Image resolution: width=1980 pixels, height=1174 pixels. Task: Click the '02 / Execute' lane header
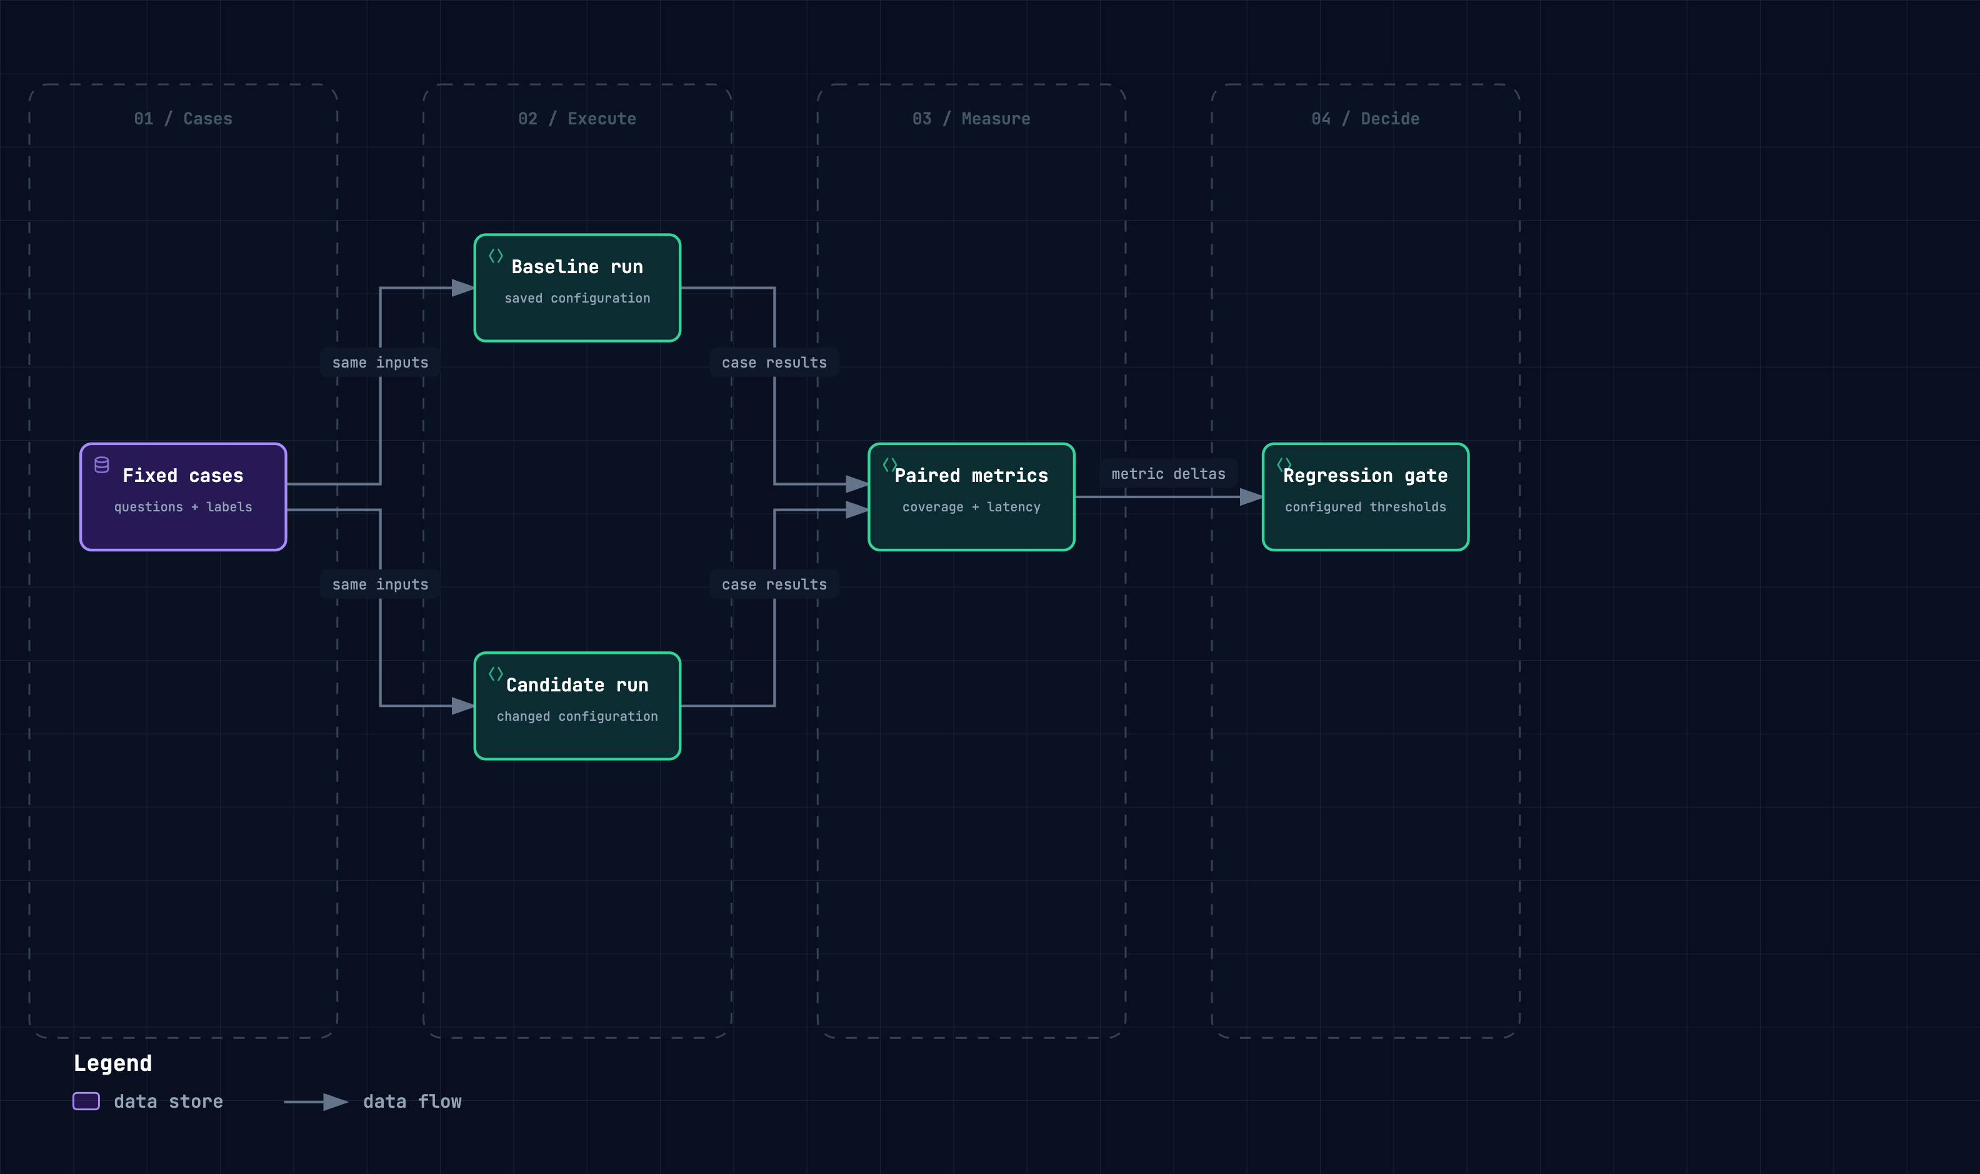point(577,119)
